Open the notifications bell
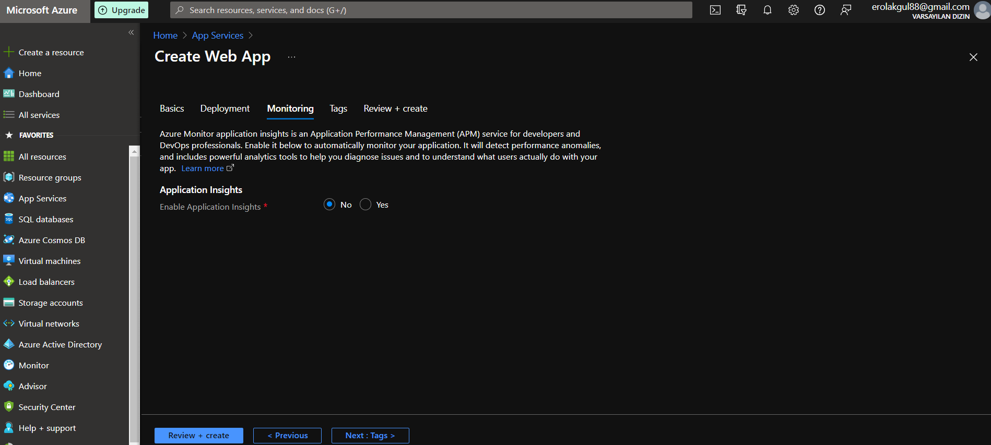The image size is (991, 445). click(x=767, y=10)
